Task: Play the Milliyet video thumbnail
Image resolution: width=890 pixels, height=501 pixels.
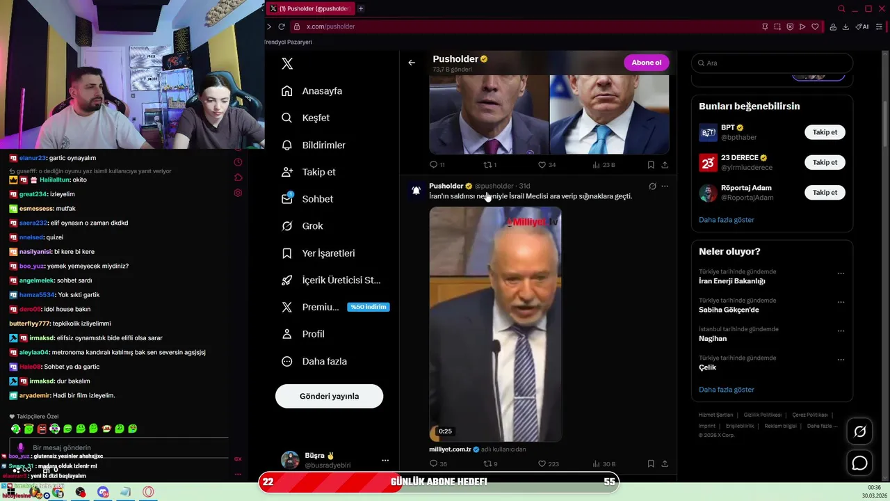Action: click(495, 324)
